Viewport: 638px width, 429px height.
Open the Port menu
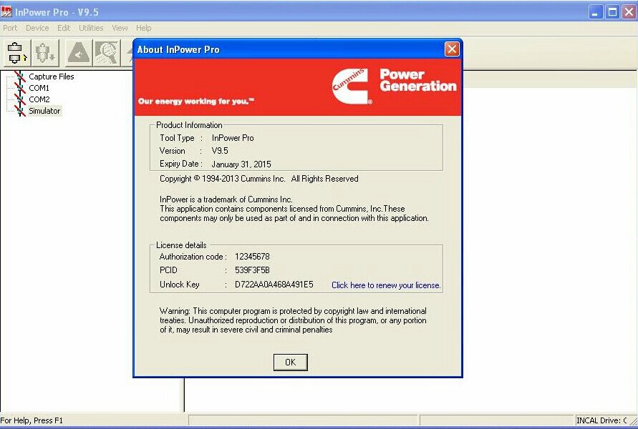point(10,28)
